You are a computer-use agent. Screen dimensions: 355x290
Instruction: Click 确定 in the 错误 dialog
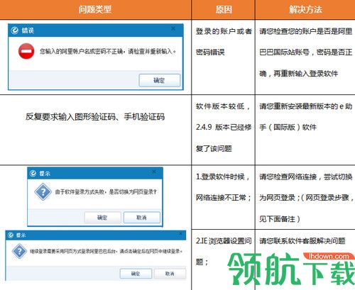(x=160, y=80)
